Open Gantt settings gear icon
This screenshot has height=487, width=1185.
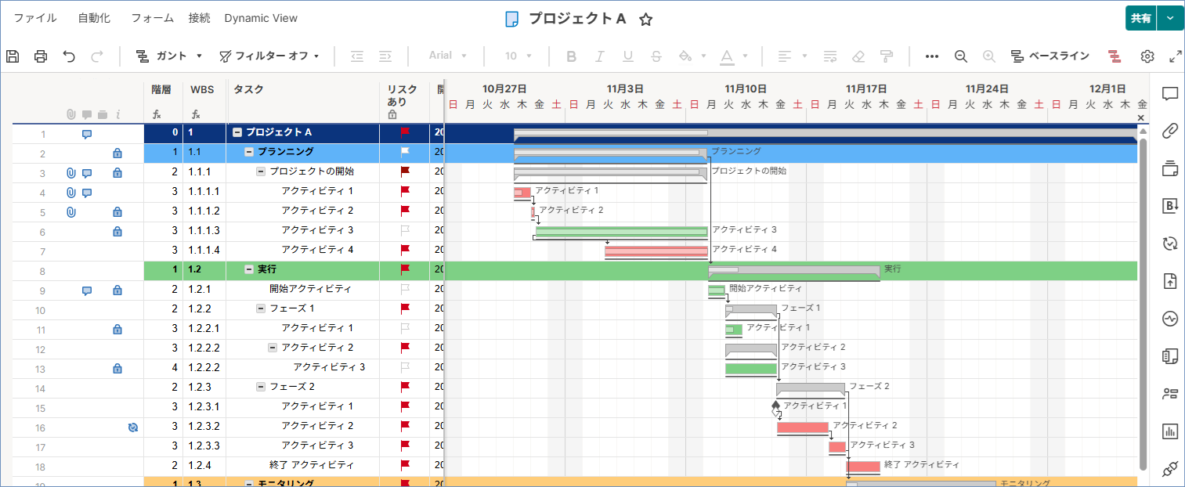[x=1147, y=56]
